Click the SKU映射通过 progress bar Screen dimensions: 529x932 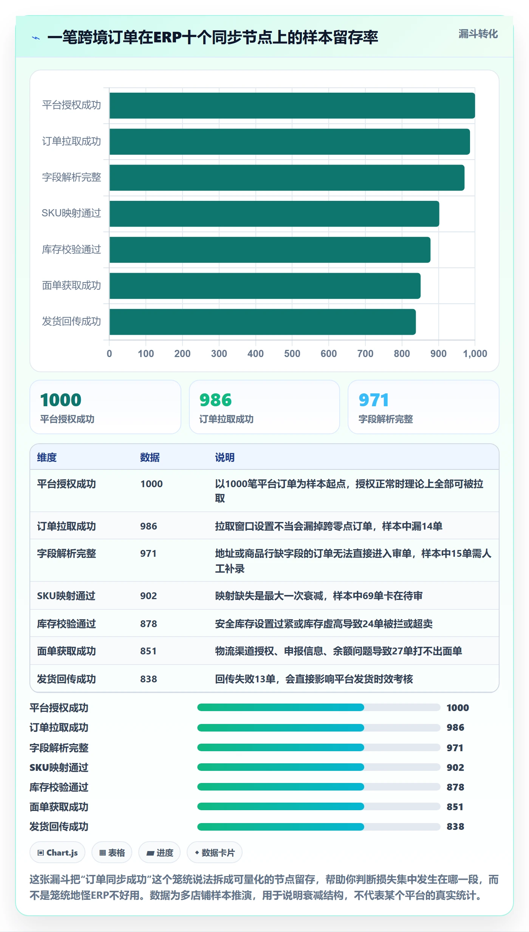tap(319, 767)
